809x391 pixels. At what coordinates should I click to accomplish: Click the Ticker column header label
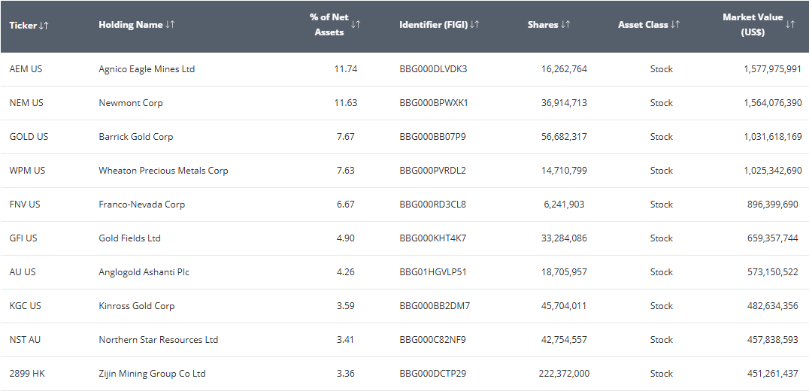[x=23, y=26]
